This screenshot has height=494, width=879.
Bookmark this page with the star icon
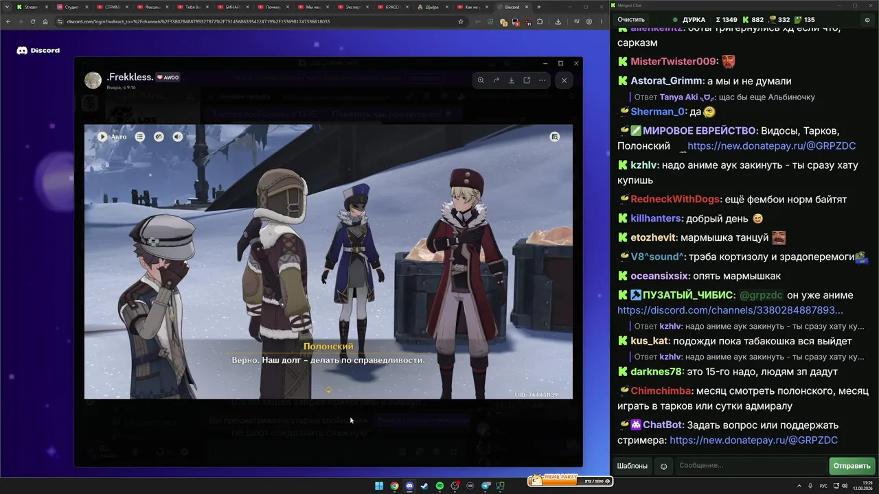point(460,21)
